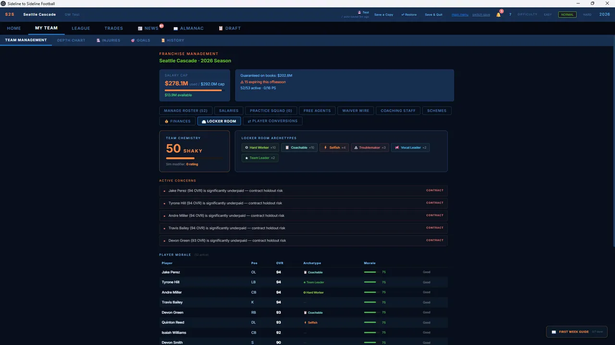Click the First Week Guide book icon
The width and height of the screenshot is (615, 345).
point(553,332)
